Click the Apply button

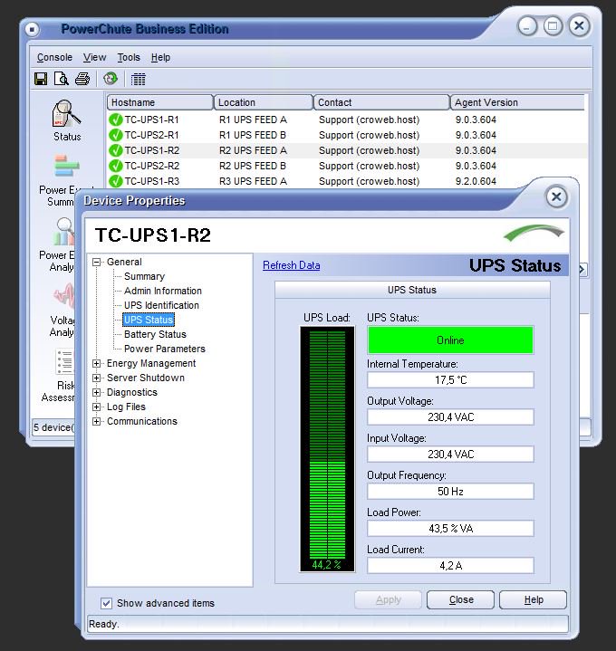(388, 600)
